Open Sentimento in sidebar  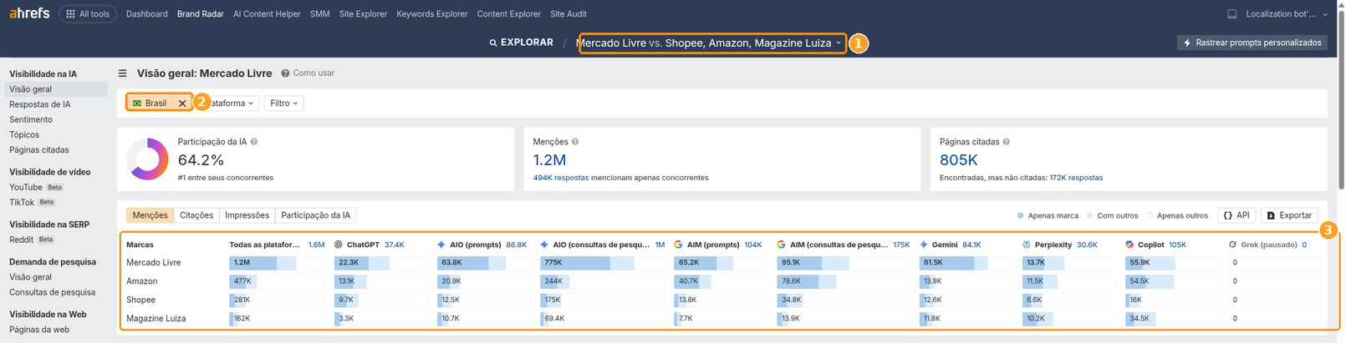click(x=31, y=119)
